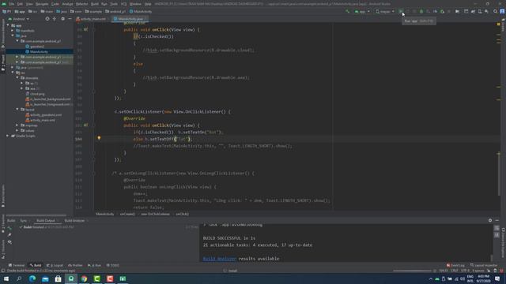Open Microsoft Store from taskbar
This screenshot has width=506, height=284.
pyautogui.click(x=58, y=278)
